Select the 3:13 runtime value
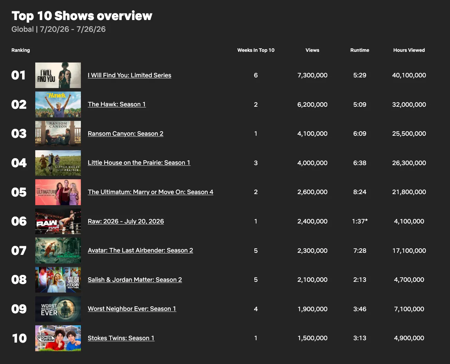Viewport: 450px width, 364px height. [360, 338]
